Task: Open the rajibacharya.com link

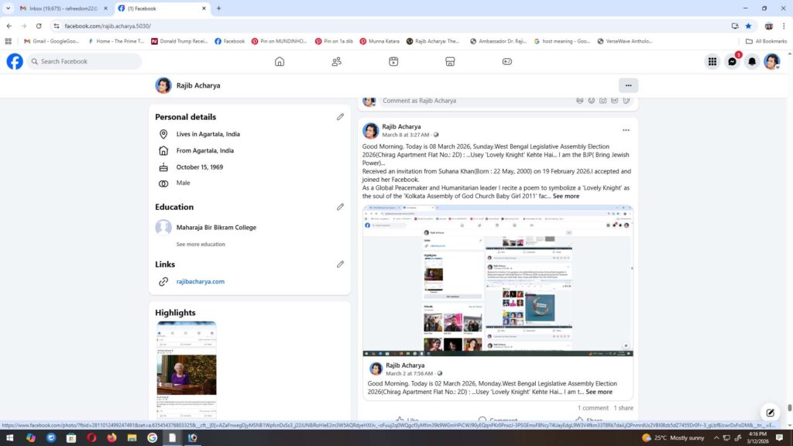Action: pos(200,282)
